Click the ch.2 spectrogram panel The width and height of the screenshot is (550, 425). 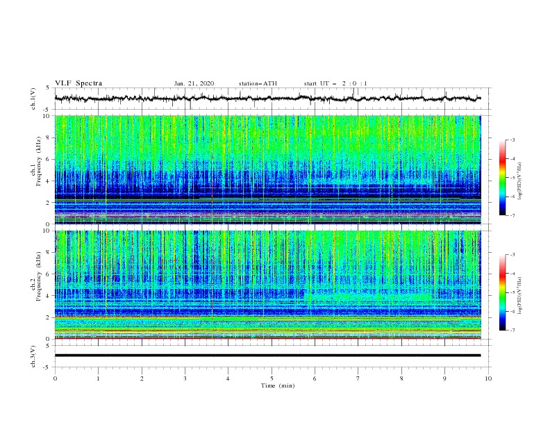pyautogui.click(x=267, y=285)
